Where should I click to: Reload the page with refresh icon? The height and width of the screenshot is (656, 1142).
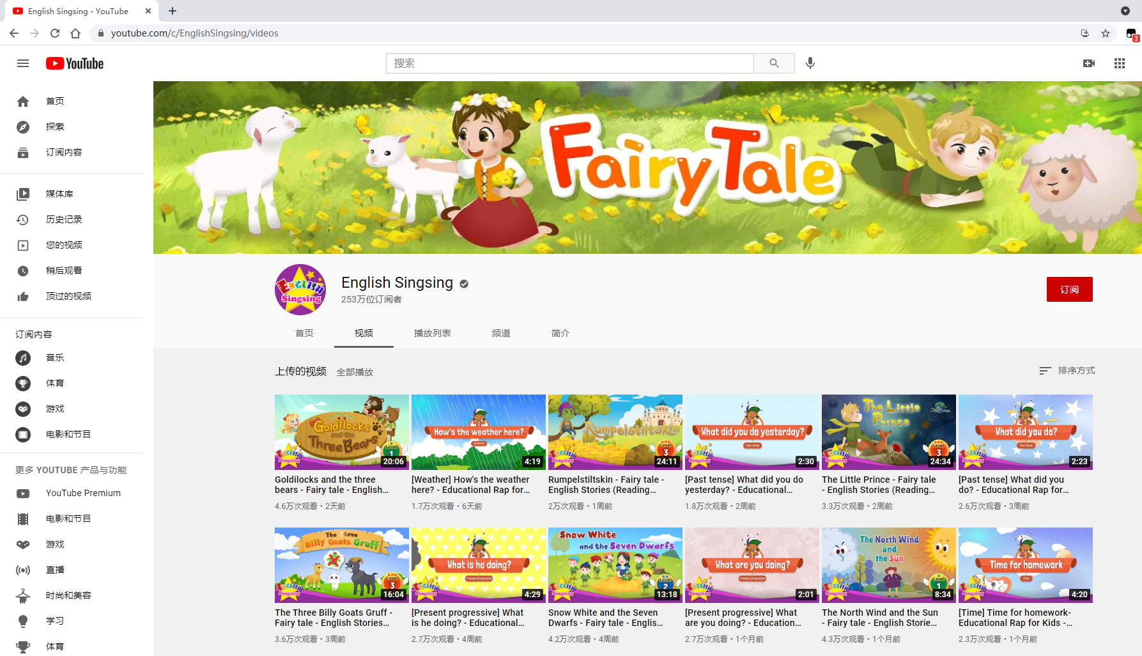[x=55, y=33]
